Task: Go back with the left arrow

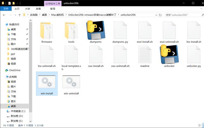Action: [x=4, y=15]
